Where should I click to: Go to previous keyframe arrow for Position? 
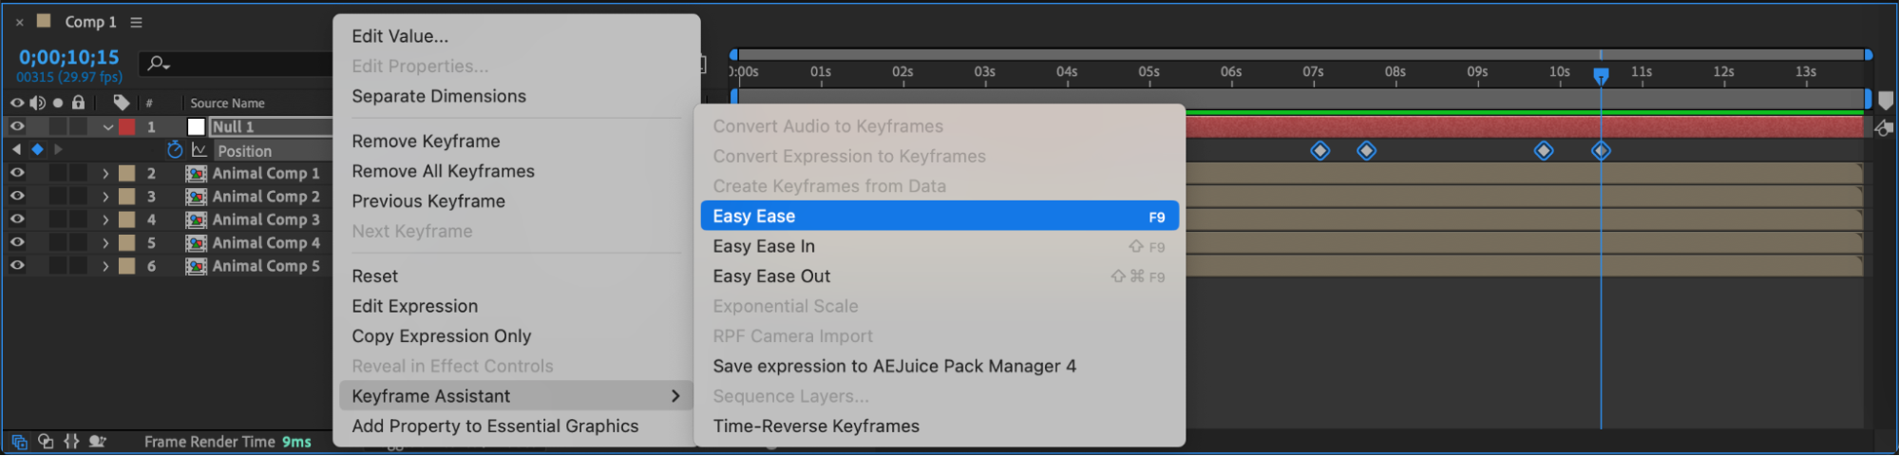click(x=16, y=149)
